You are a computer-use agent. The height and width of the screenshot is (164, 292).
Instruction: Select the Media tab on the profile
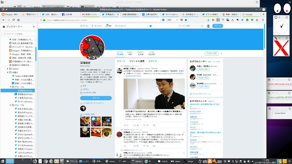point(152,61)
